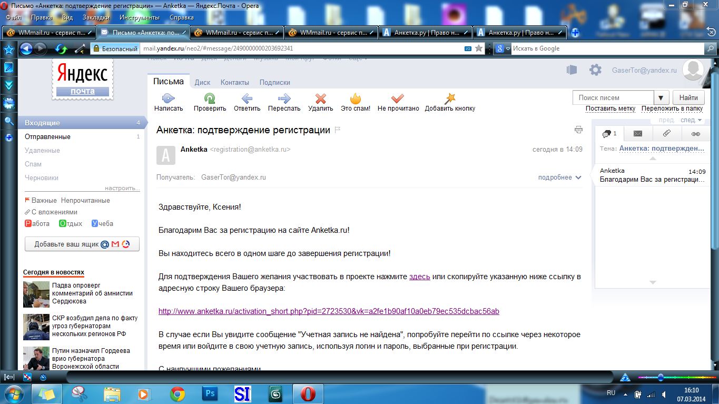
Task: Expand the подробнее details chevron
Action: 578,178
